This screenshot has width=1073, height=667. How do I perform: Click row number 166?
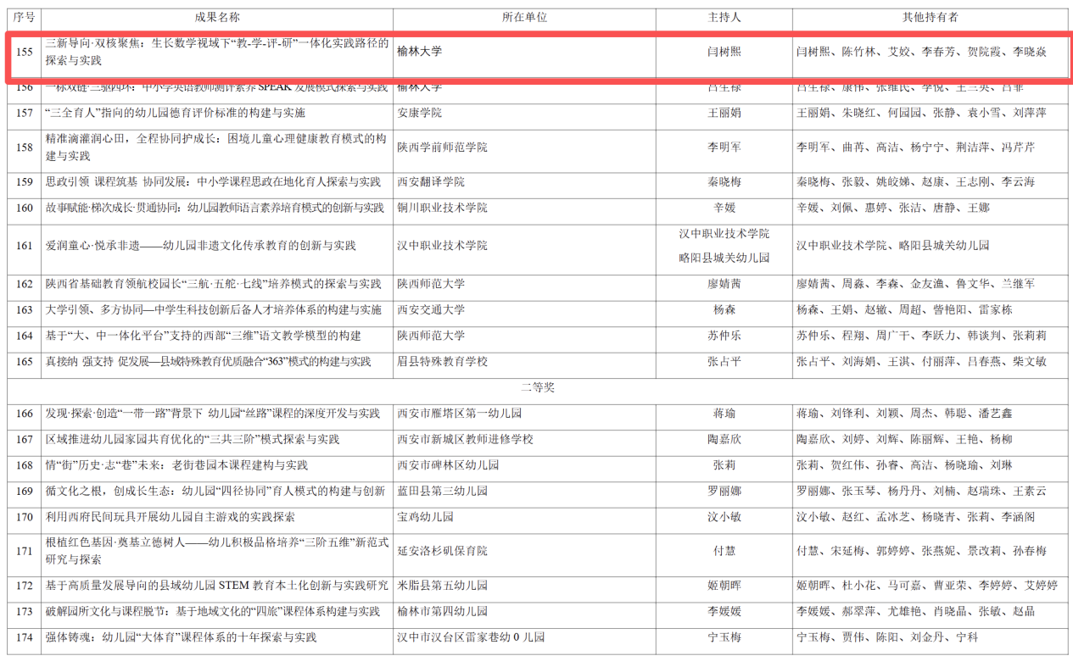(x=25, y=414)
